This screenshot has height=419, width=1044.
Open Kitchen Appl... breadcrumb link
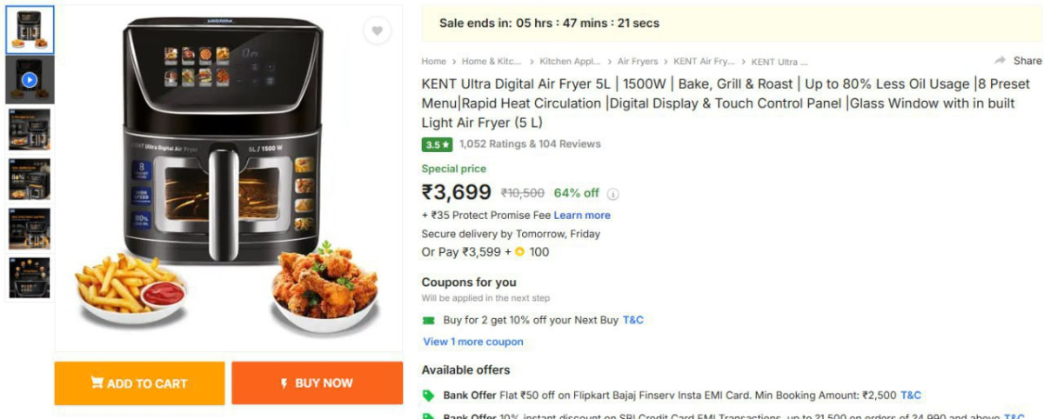pyautogui.click(x=570, y=62)
